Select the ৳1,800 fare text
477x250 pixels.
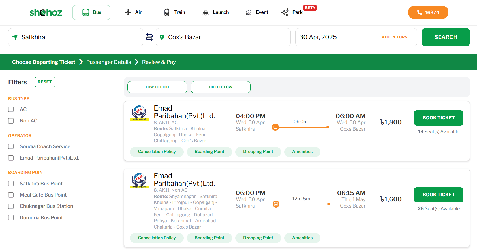(391, 122)
